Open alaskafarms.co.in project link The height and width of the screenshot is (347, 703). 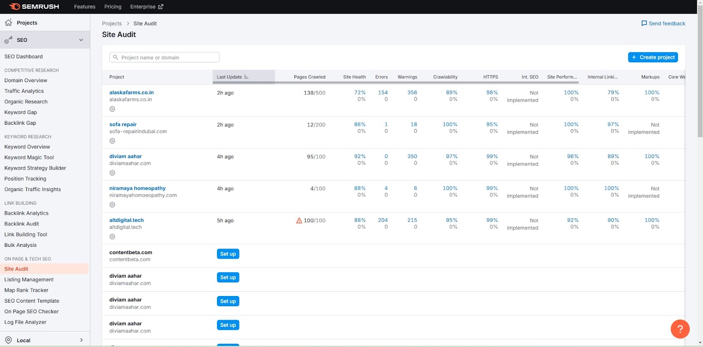click(x=131, y=93)
